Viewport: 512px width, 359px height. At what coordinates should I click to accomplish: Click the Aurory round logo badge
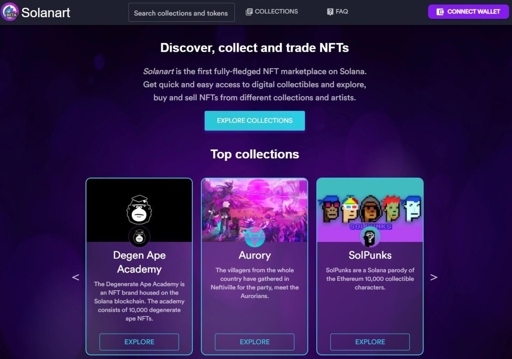click(x=255, y=237)
